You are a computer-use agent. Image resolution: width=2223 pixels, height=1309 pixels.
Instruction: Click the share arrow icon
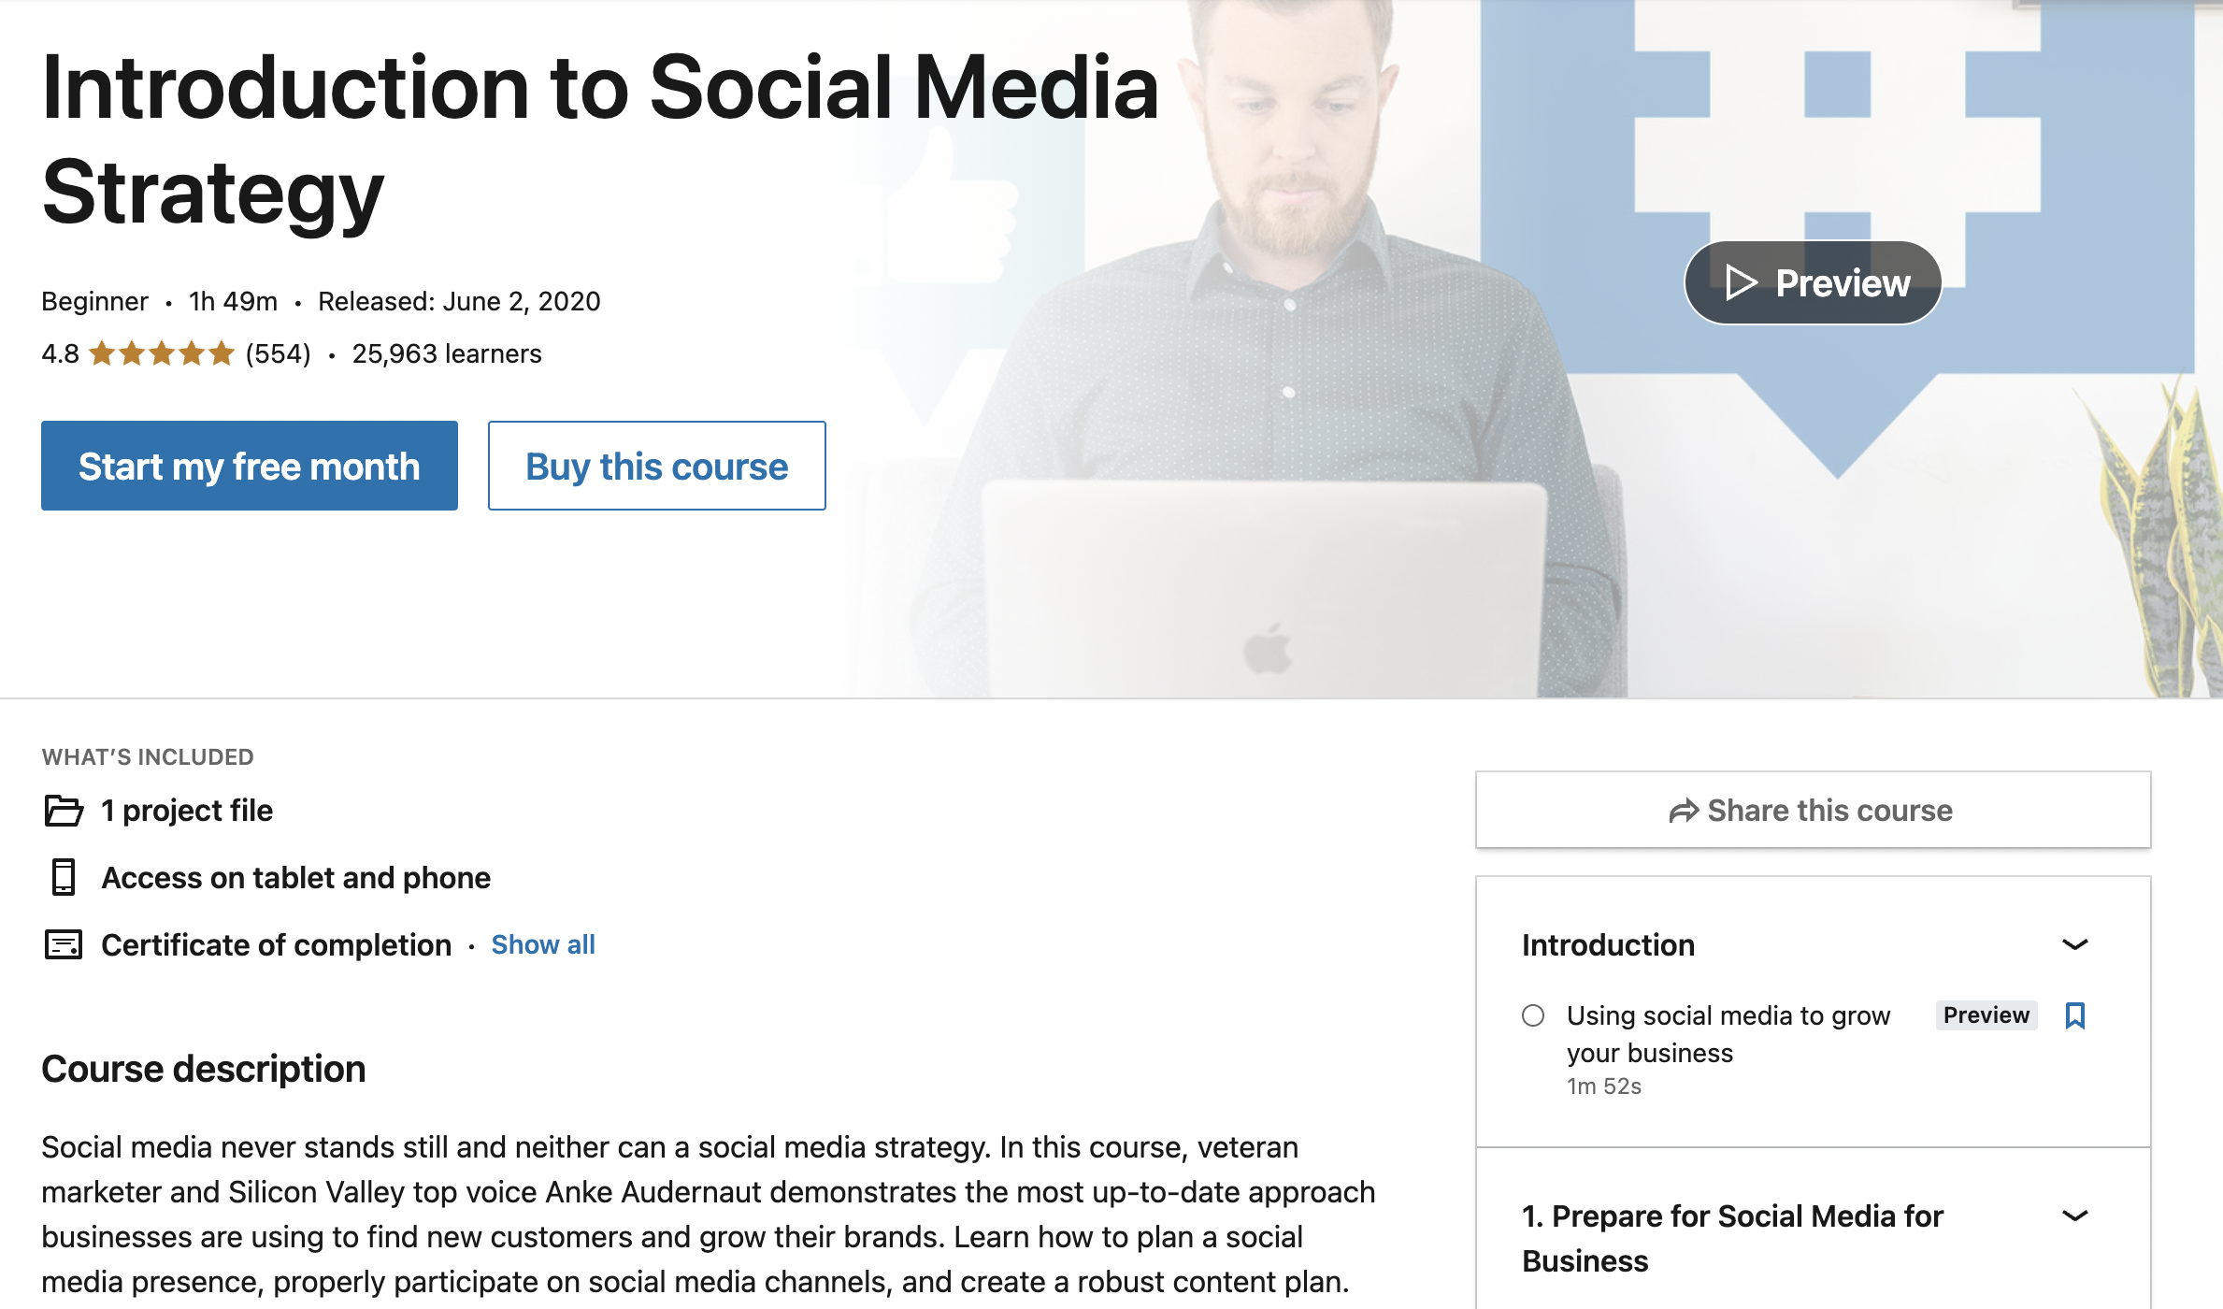coord(1683,810)
